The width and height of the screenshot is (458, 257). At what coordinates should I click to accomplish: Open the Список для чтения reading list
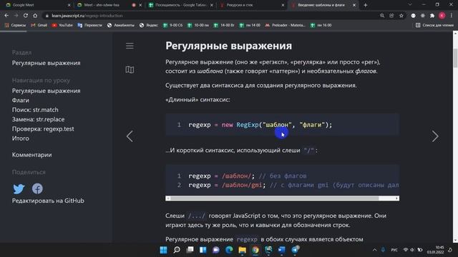435,26
